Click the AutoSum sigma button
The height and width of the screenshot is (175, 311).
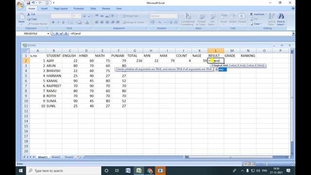258,14
